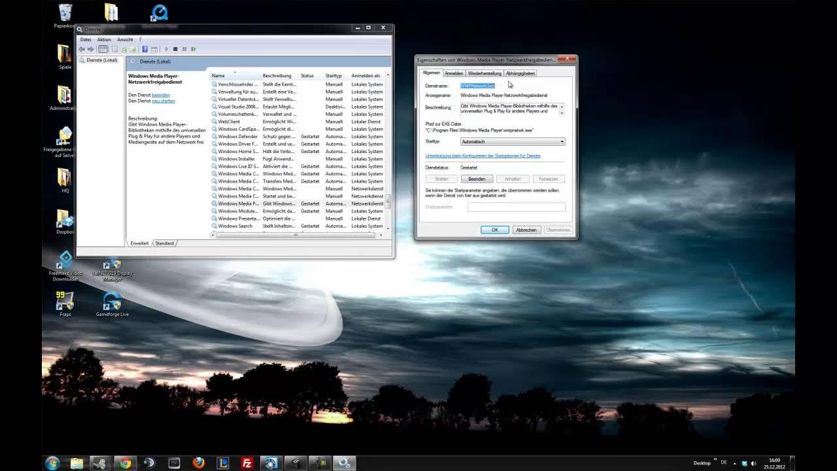This screenshot has width=837, height=471.
Task: Open the ? help menu
Action: [x=140, y=39]
